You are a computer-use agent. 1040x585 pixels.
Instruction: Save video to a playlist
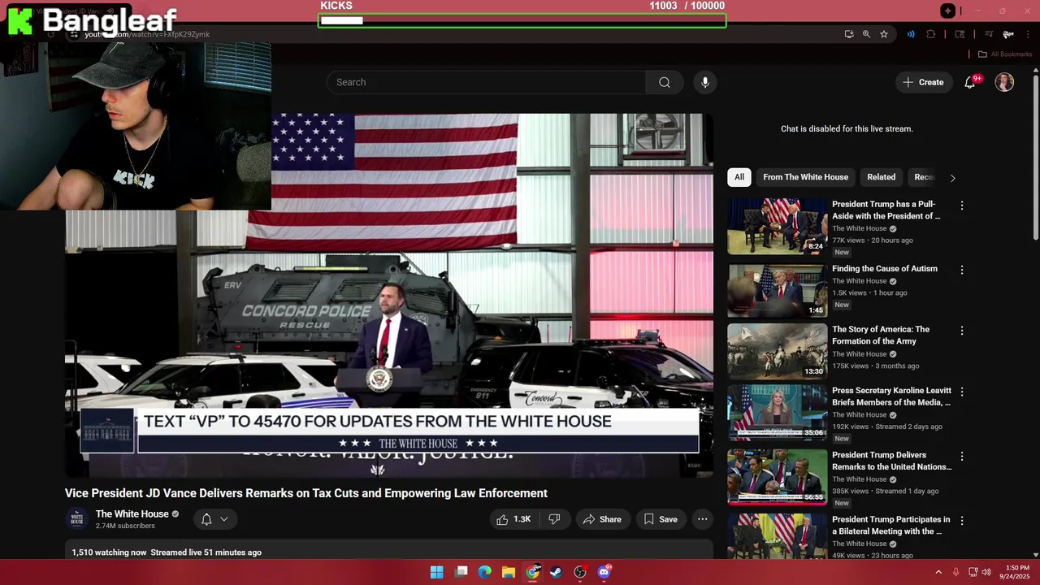[x=661, y=519]
